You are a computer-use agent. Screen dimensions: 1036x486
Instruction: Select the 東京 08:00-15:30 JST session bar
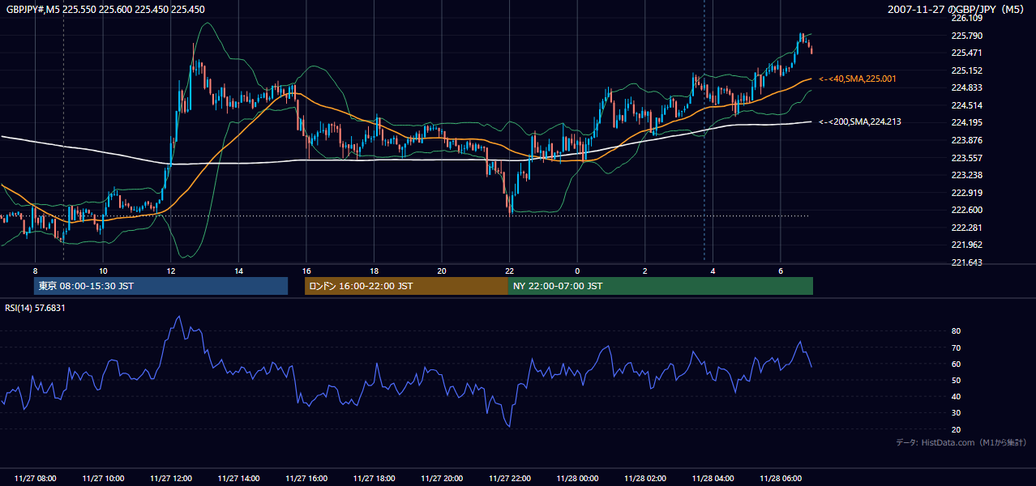pyautogui.click(x=161, y=286)
